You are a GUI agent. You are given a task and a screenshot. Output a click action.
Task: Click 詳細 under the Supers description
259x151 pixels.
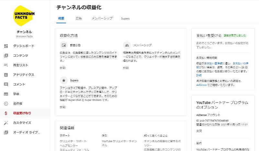pos(62,107)
